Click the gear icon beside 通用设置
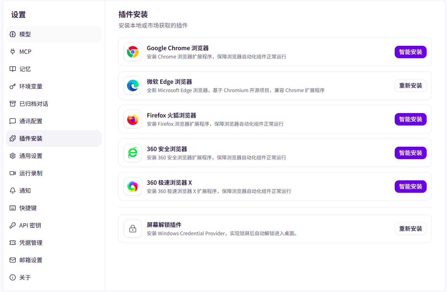447x292 pixels. click(x=13, y=156)
